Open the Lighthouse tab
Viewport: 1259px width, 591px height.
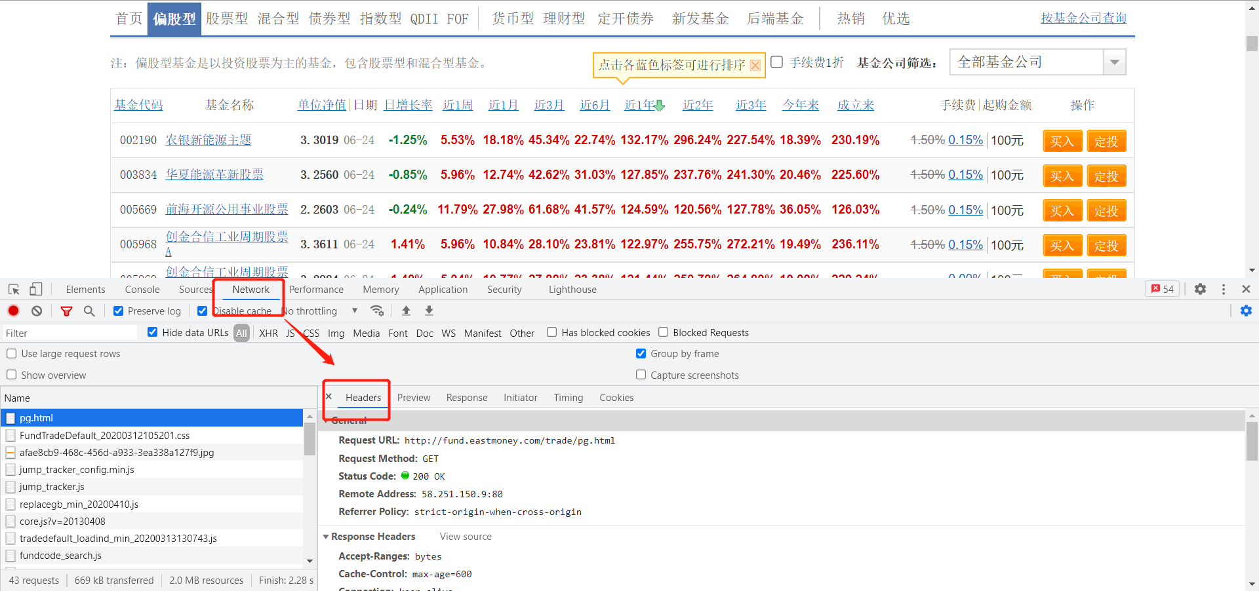[x=572, y=289]
